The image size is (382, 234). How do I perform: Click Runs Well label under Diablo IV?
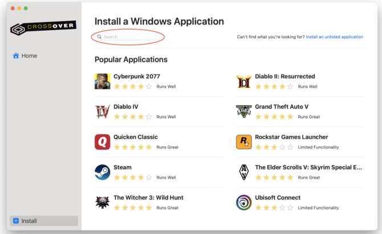(x=166, y=117)
